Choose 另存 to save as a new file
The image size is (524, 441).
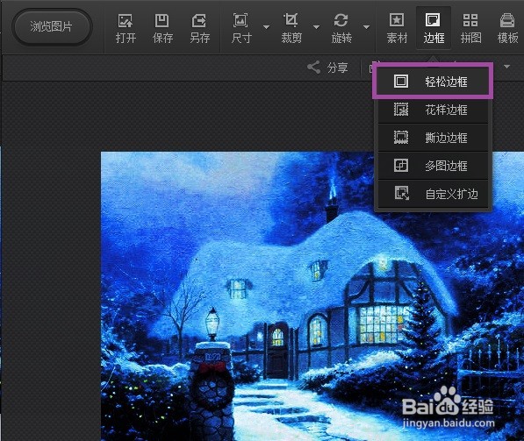(x=199, y=29)
